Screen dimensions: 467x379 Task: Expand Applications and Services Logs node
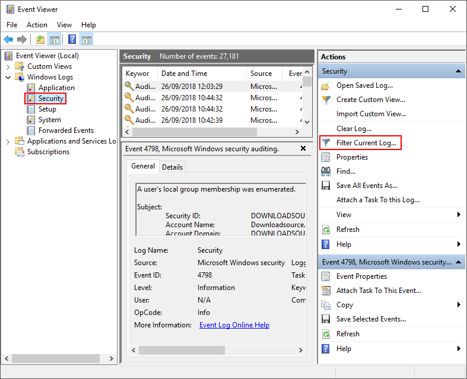click(x=8, y=141)
